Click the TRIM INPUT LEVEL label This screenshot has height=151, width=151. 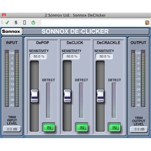(x=12, y=120)
